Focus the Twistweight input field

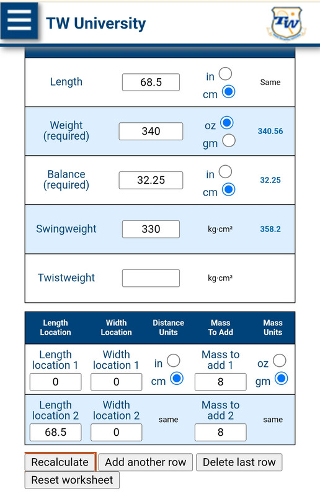[x=151, y=278]
